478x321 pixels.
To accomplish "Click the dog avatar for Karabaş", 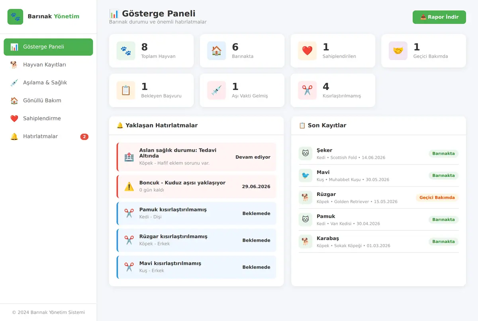I will [306, 242].
